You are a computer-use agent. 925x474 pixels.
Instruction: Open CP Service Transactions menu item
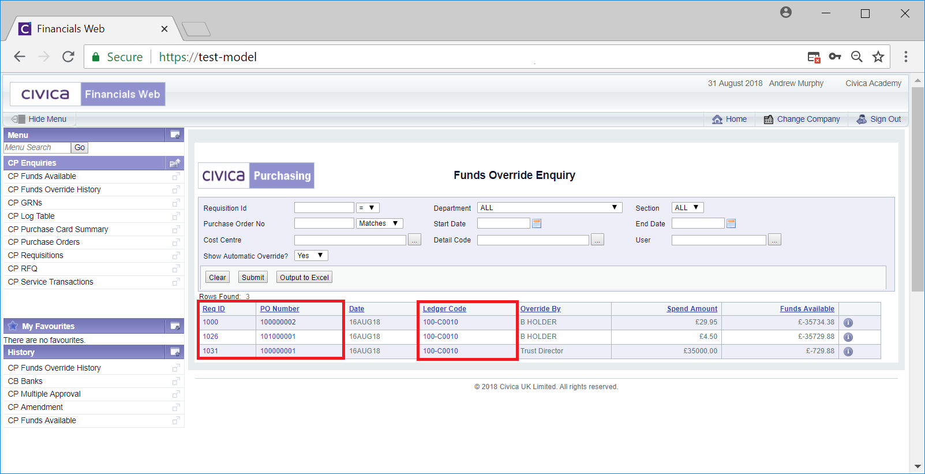tap(50, 282)
